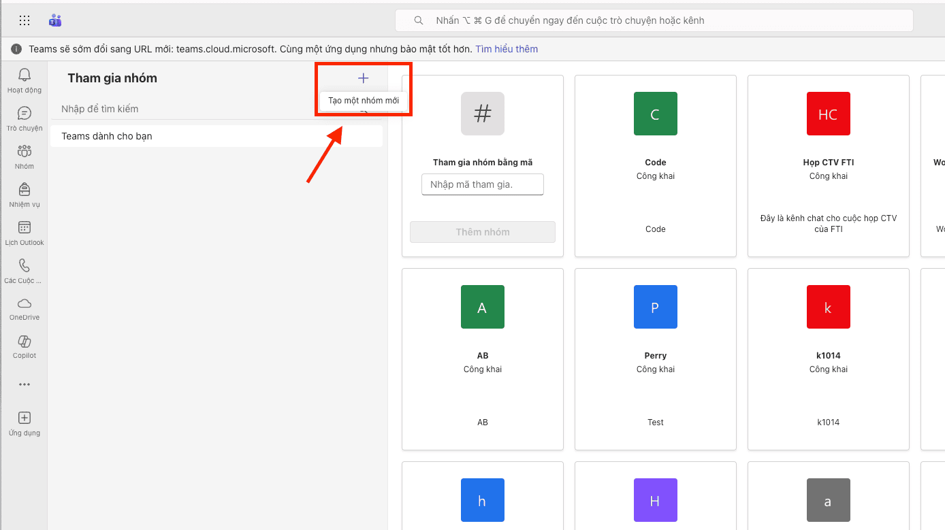
Task: Open Các Cuộc gọi phone icon
Action: coord(25,265)
